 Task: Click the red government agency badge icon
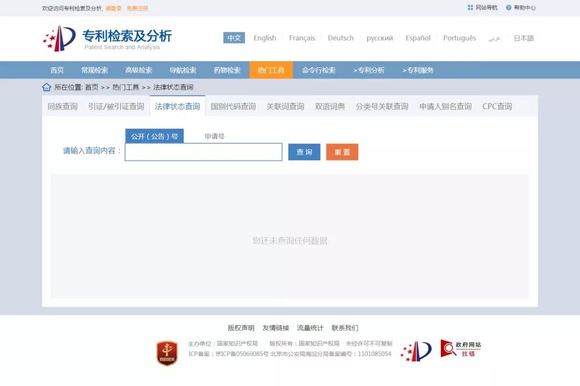pyautogui.click(x=167, y=353)
